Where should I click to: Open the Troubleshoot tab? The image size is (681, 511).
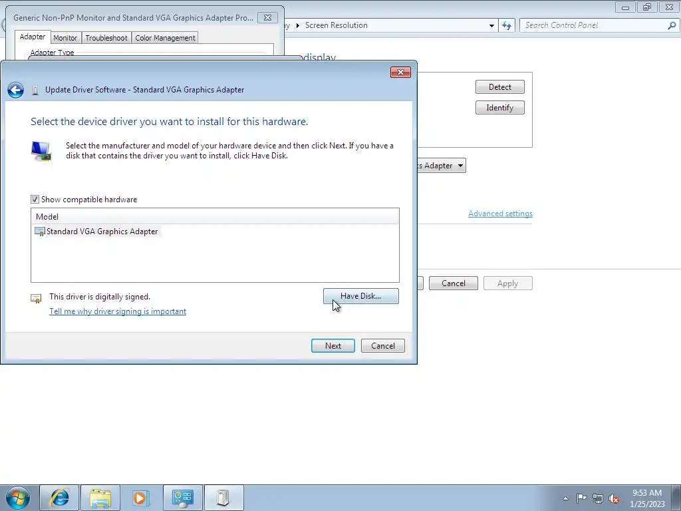(x=106, y=38)
